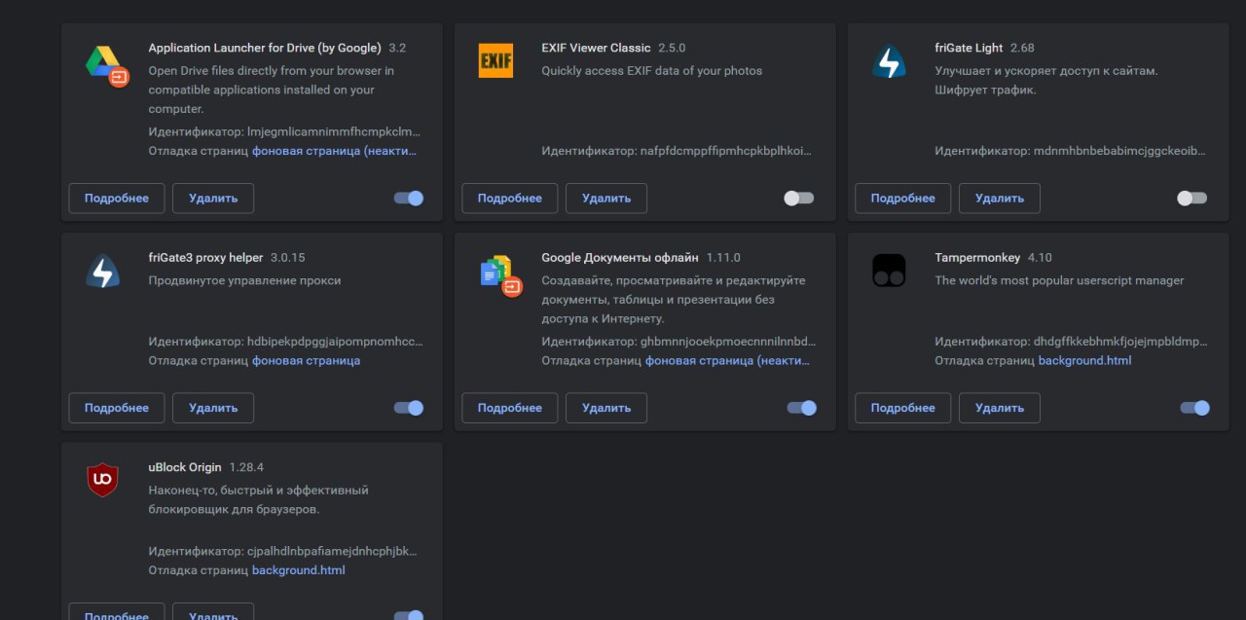Select the title Application Launcher for Drive (by Google)

coord(265,48)
